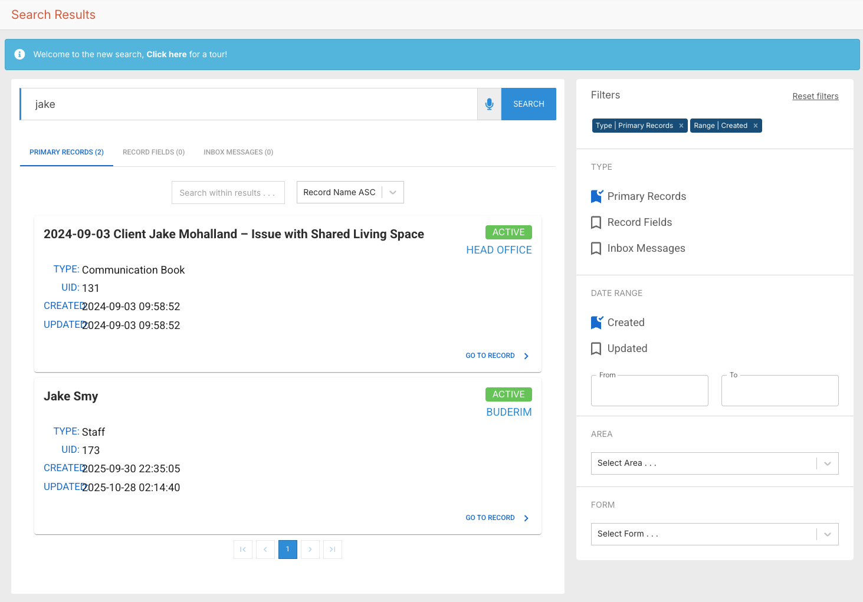Open the Select Form dropdown
This screenshot has height=602, width=863.
[715, 534]
